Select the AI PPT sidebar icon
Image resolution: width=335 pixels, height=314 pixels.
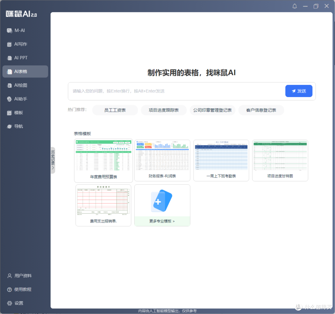tap(9, 58)
